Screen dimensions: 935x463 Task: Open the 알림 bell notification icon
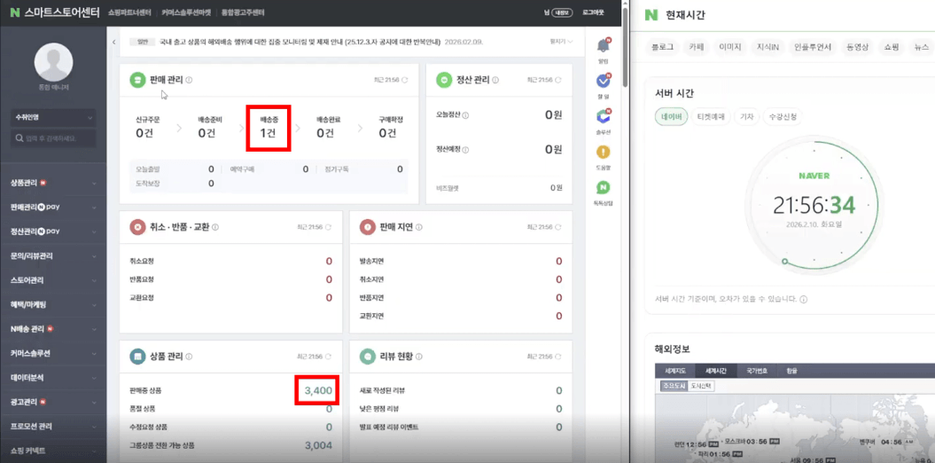click(603, 45)
